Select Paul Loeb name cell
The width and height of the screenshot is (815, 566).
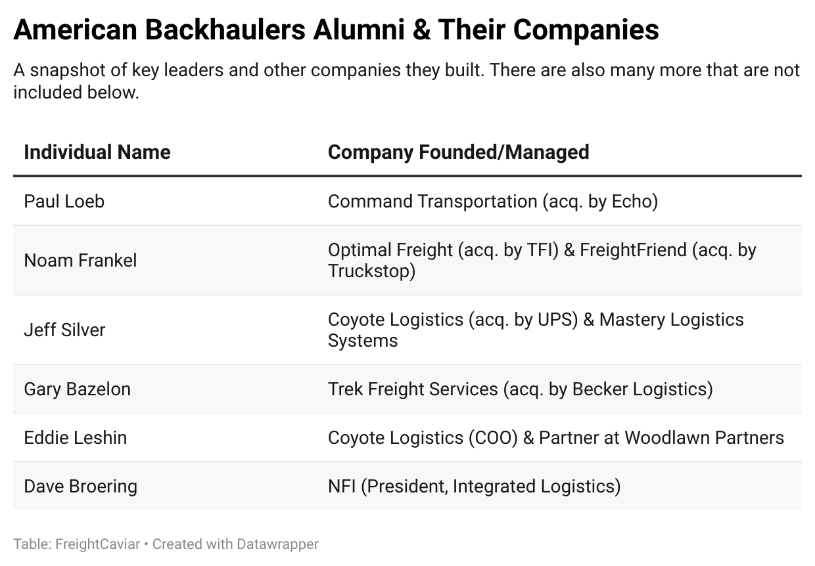coord(64,201)
